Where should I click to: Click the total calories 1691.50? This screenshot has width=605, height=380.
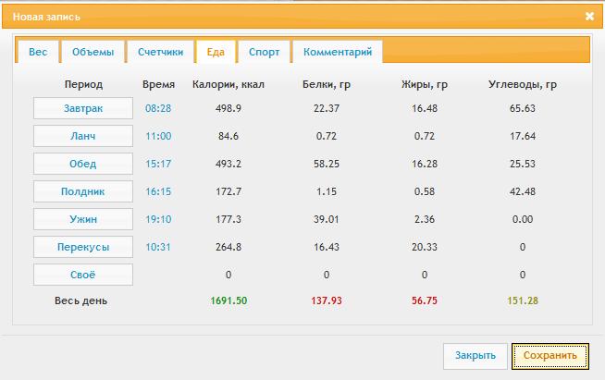click(228, 300)
